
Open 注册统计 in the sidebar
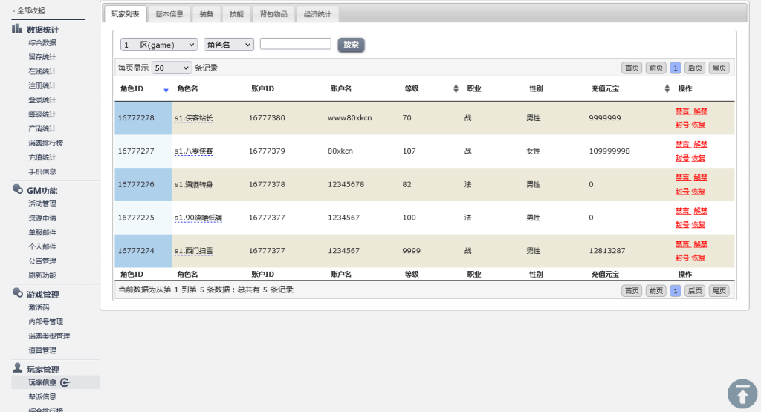(42, 86)
